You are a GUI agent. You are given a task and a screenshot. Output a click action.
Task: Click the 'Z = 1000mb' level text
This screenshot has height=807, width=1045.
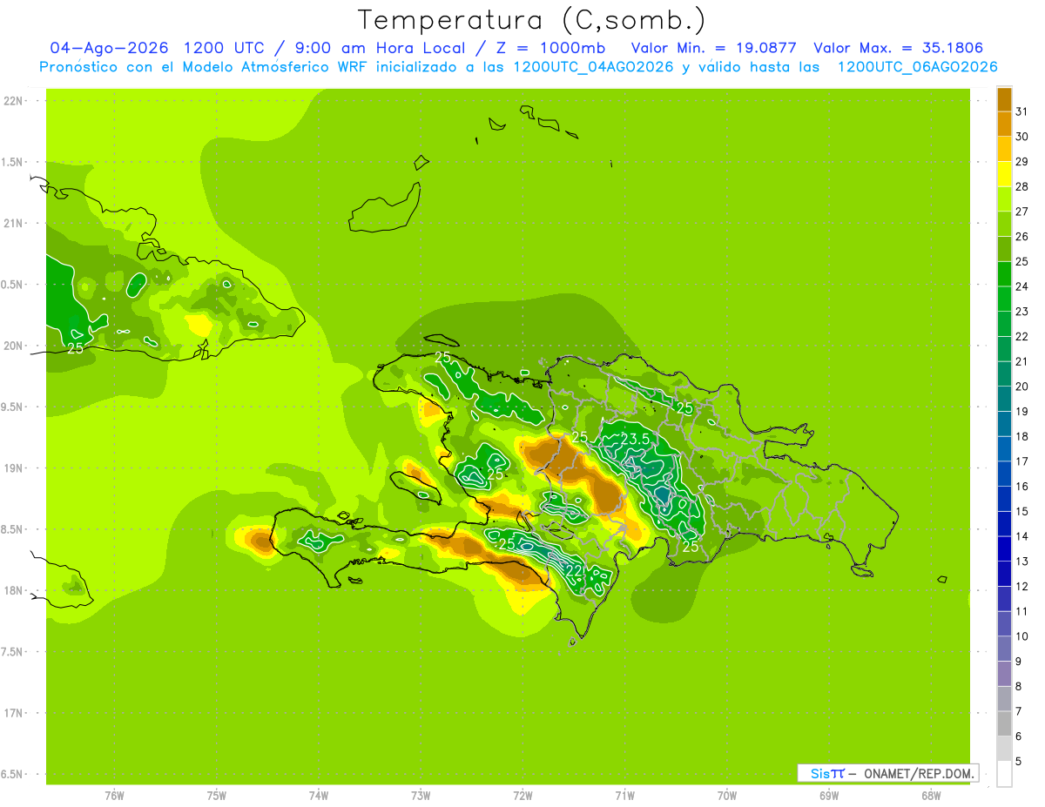552,48
